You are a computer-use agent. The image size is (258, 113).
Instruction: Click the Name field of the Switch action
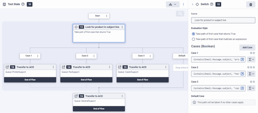click(223, 20)
